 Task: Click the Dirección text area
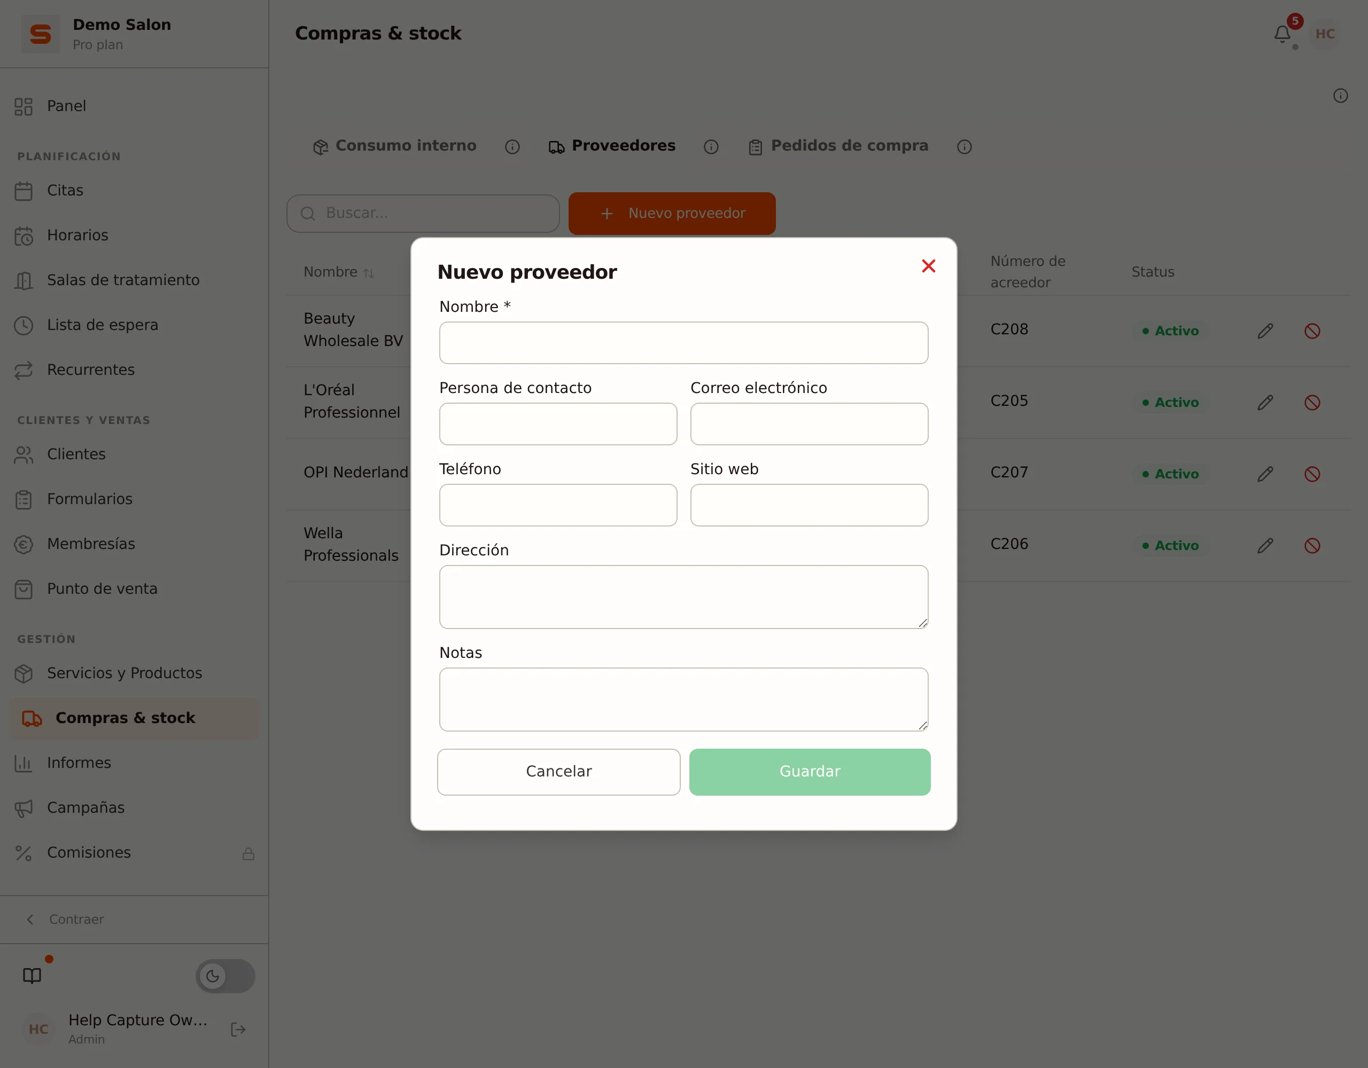683,596
